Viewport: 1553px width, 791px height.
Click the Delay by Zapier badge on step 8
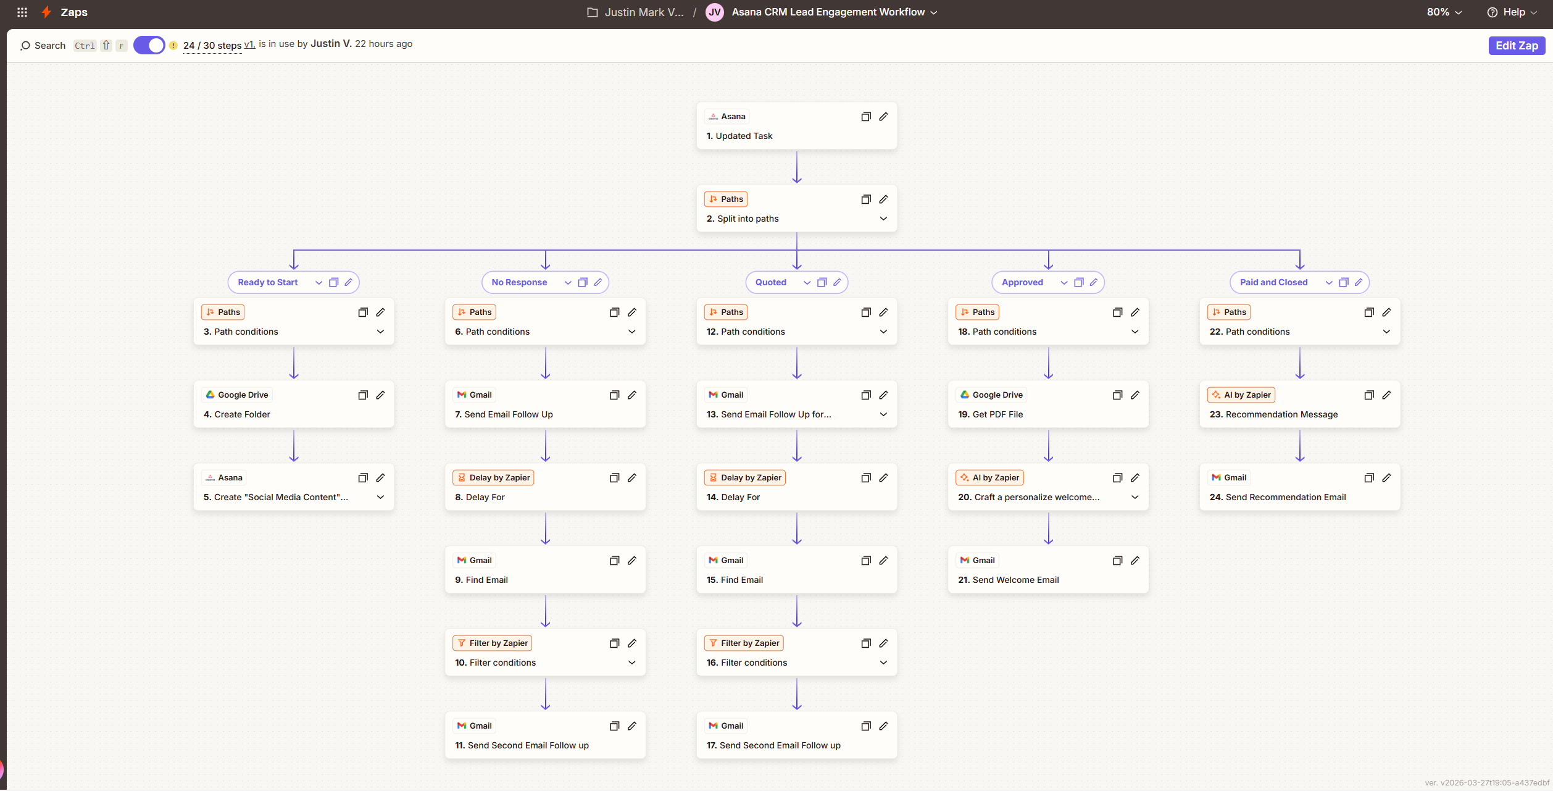click(493, 477)
